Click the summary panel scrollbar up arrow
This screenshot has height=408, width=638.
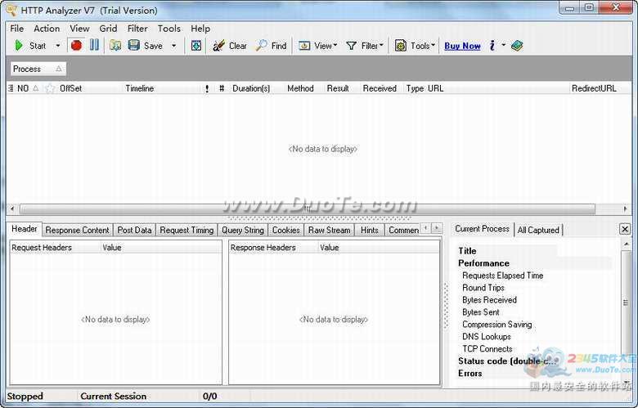(x=627, y=244)
